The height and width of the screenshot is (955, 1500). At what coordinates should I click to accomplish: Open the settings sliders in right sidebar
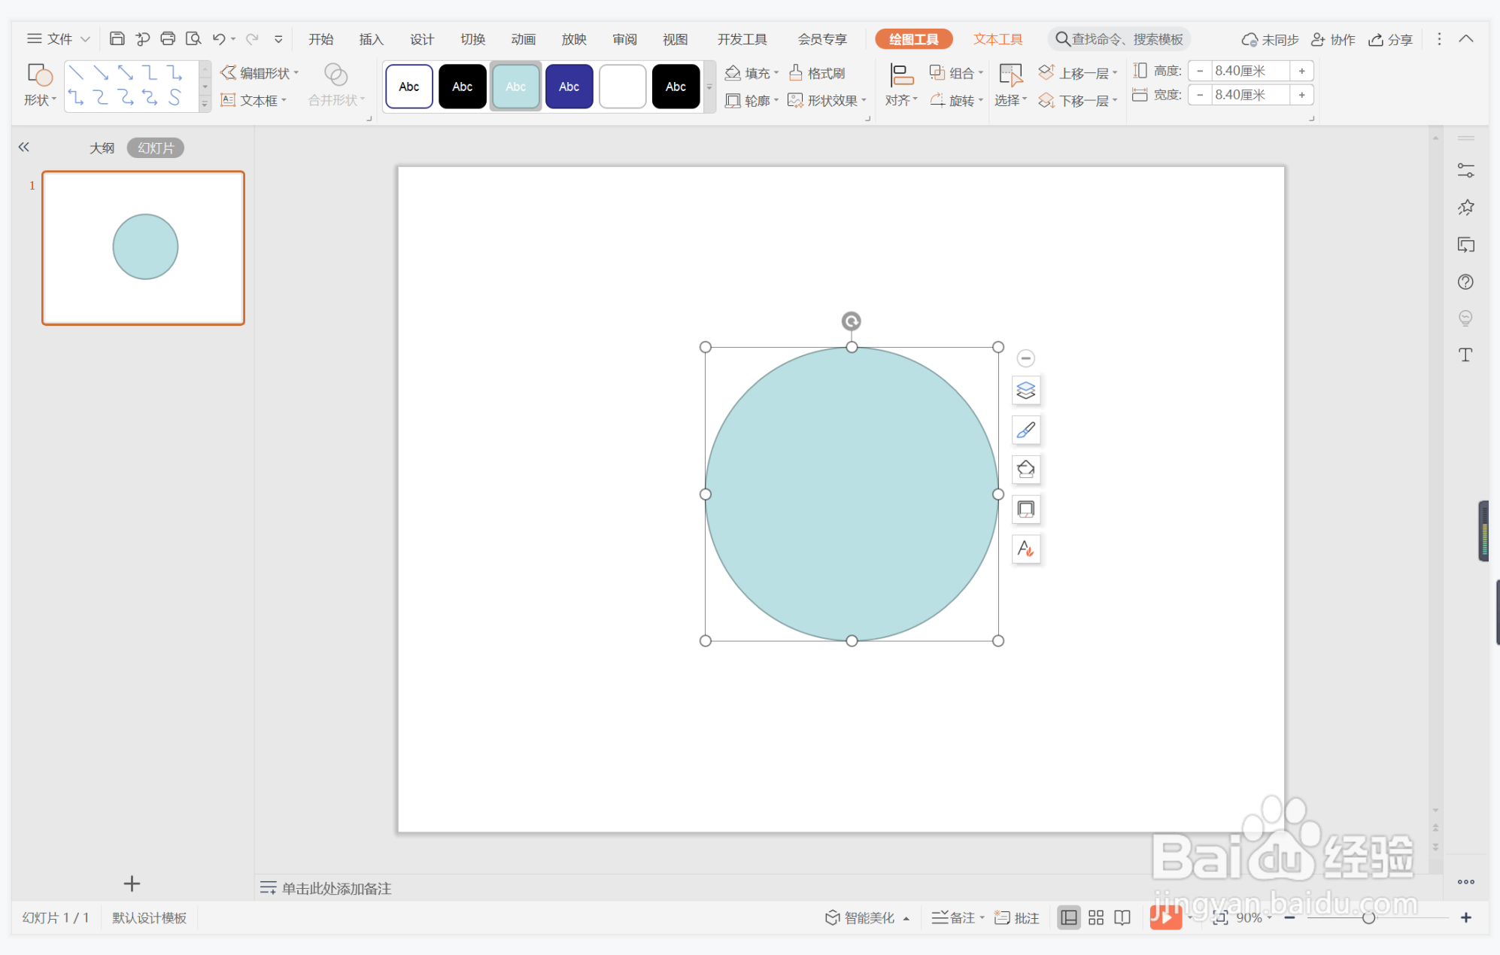[1465, 170]
